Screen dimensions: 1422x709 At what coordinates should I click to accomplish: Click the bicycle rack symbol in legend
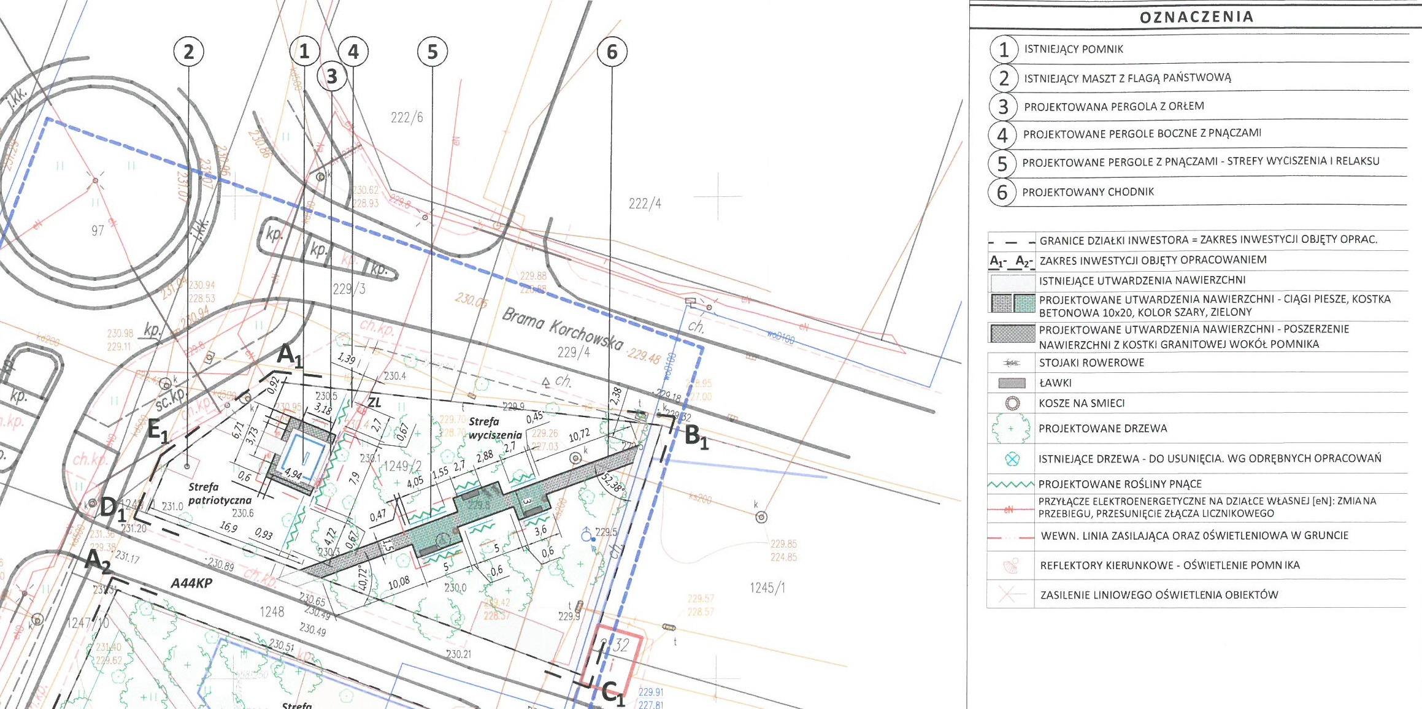coord(1011,363)
